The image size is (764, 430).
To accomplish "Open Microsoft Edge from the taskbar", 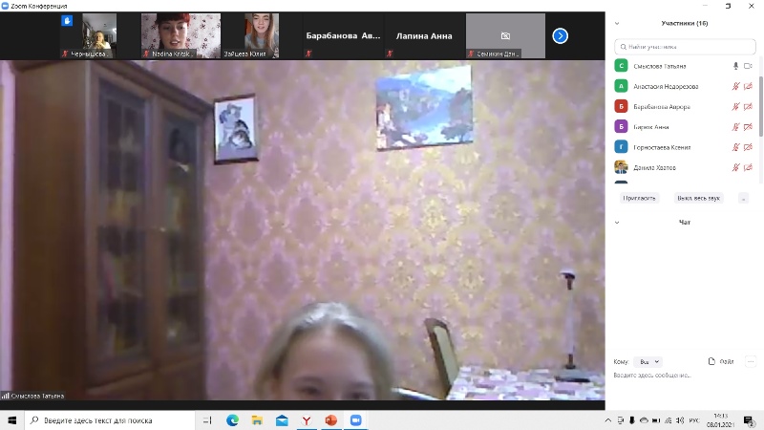I will [x=232, y=420].
